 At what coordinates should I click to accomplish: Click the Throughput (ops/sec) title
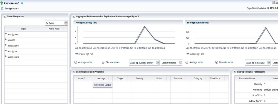(x=197, y=23)
